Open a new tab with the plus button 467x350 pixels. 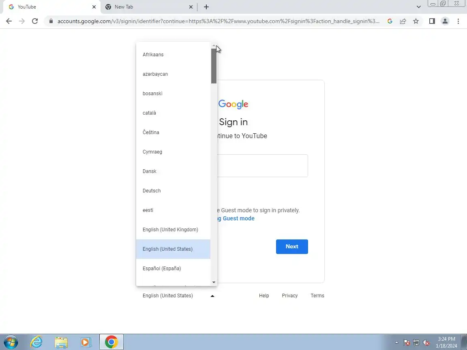click(x=206, y=7)
